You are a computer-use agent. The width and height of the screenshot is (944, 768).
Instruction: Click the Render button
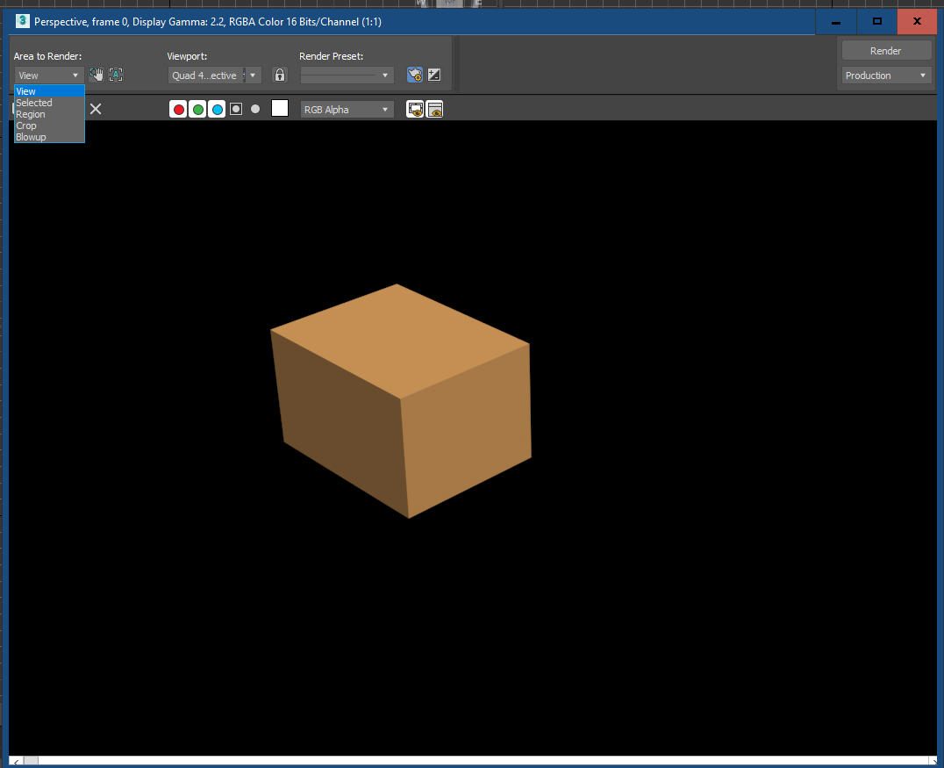885,50
